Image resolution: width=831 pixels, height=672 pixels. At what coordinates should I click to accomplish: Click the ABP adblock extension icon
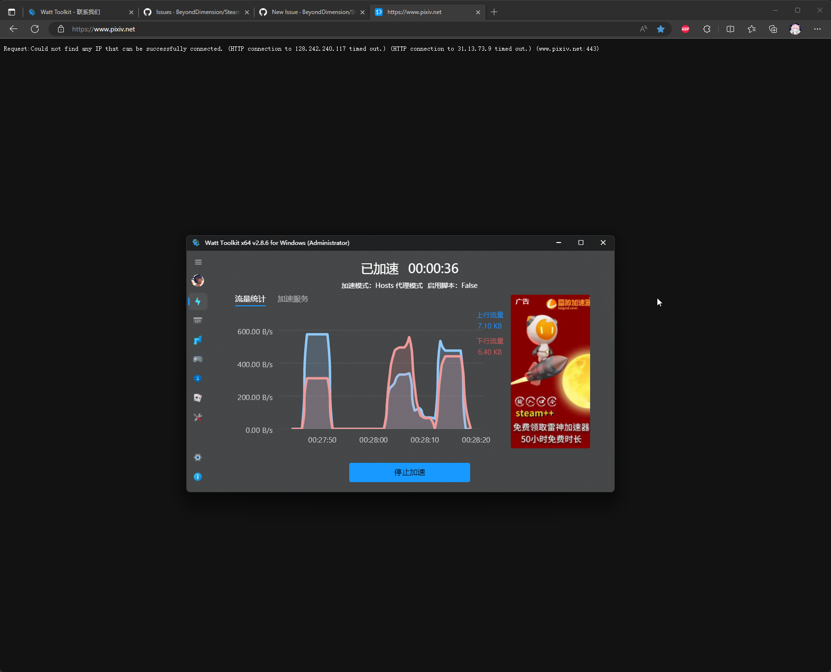685,29
